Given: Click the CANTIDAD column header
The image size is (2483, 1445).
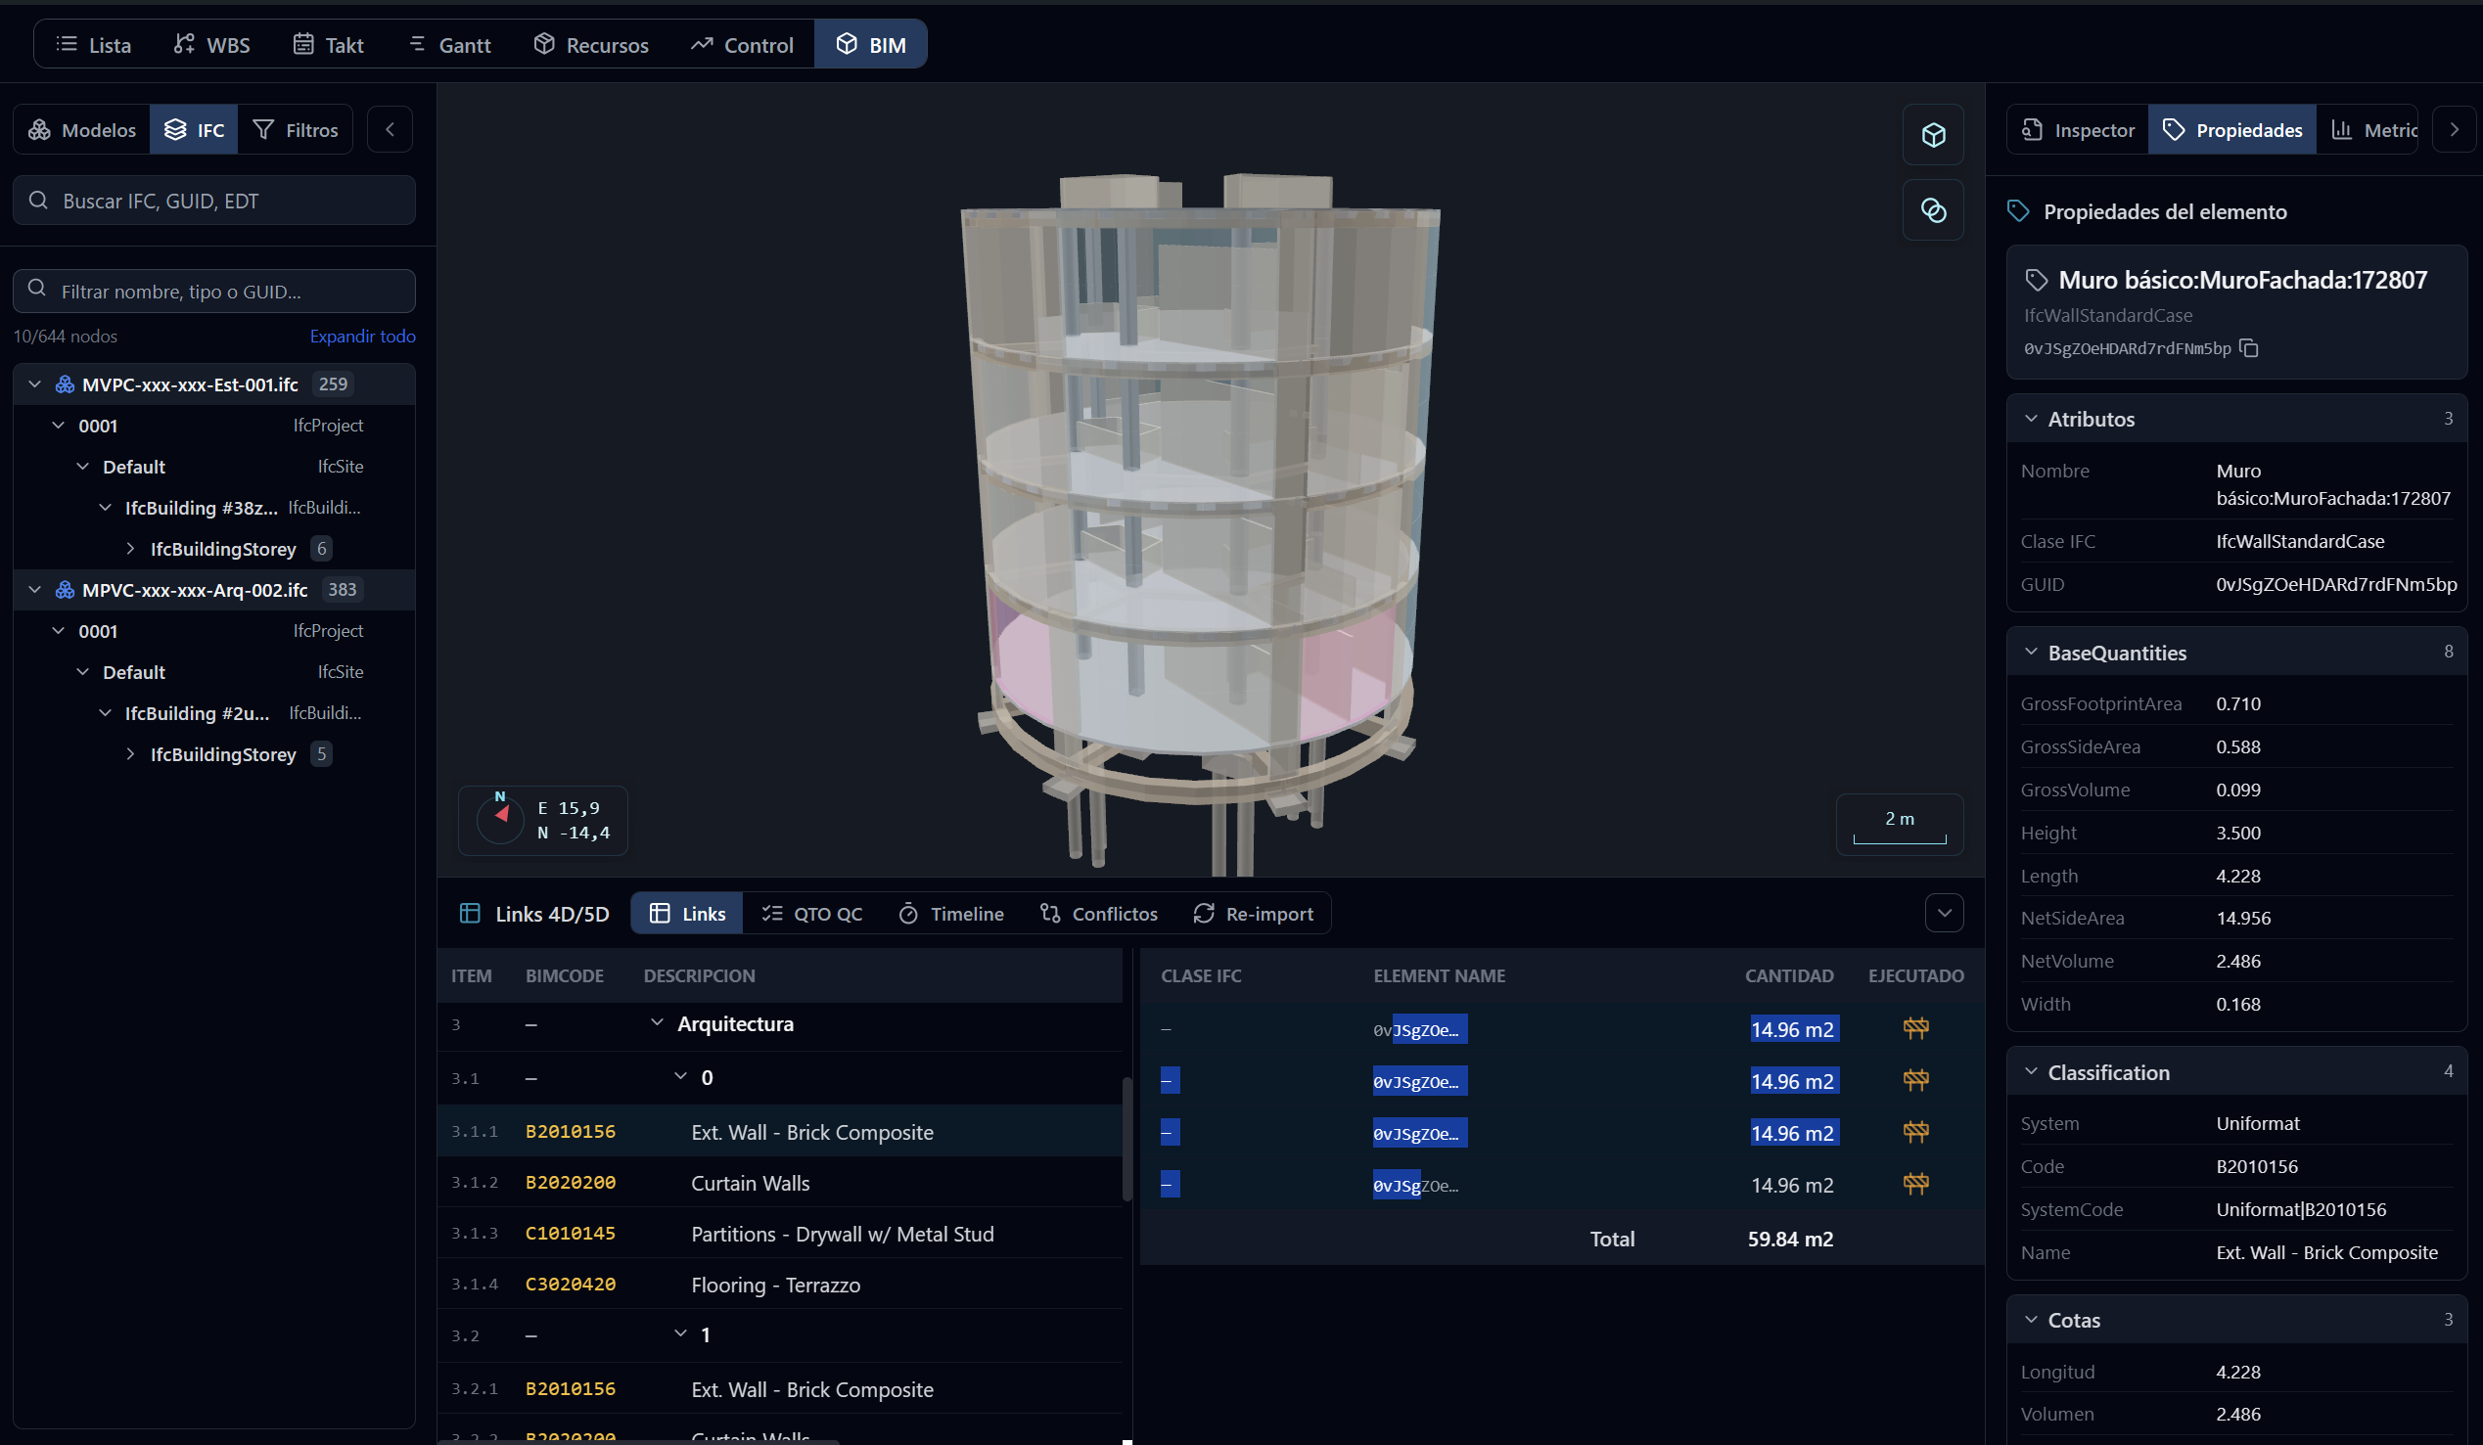Looking at the screenshot, I should (1789, 976).
